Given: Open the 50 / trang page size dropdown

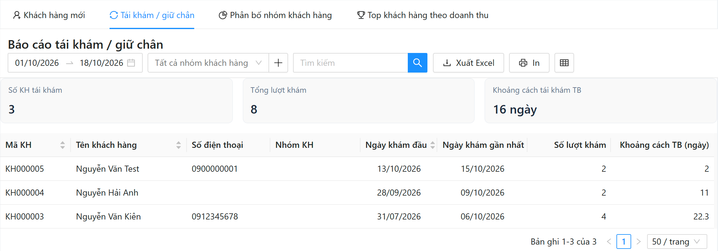Looking at the screenshot, I should 677,242.
